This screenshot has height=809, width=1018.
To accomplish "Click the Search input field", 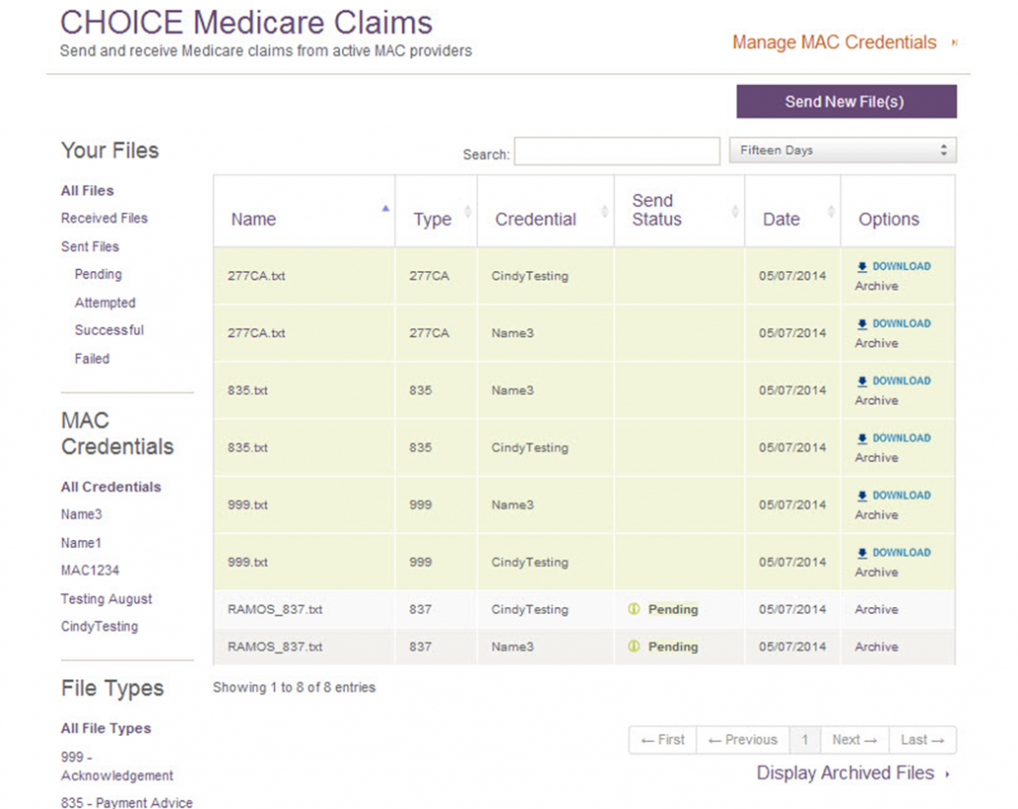I will 617,151.
